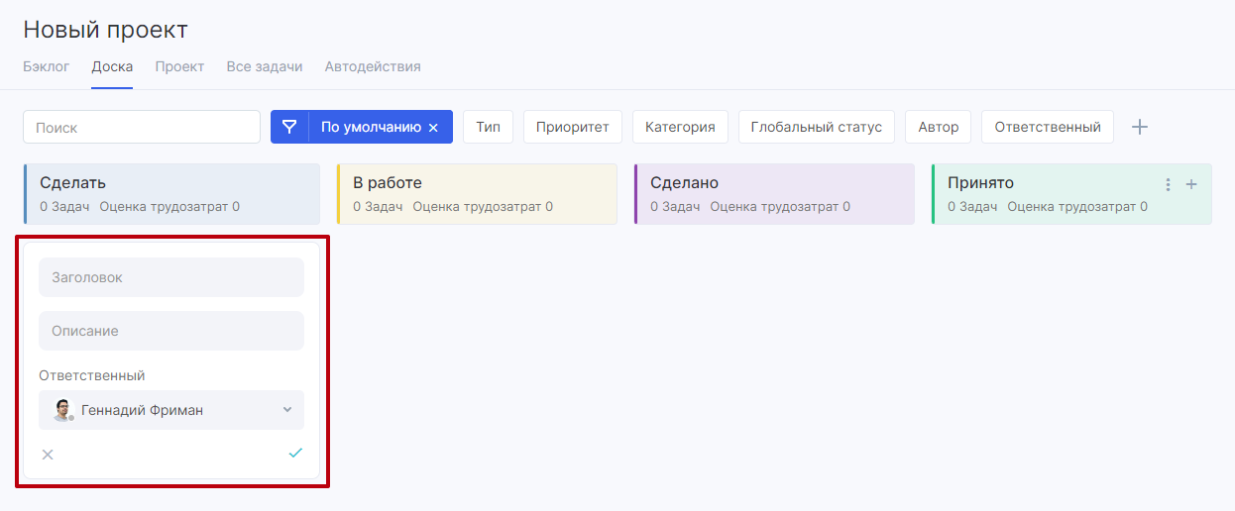Image resolution: width=1235 pixels, height=511 pixels.
Task: Cancel new task with the X icon
Action: point(48,455)
